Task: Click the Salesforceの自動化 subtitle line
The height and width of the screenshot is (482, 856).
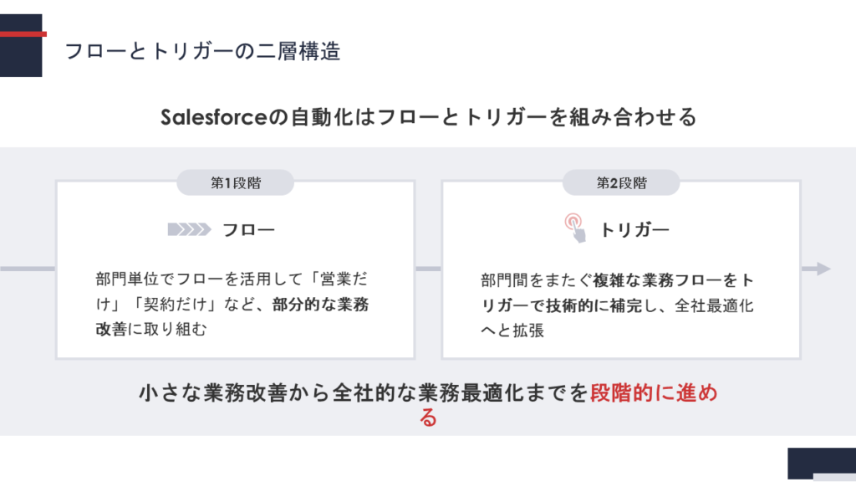Action: 429,117
